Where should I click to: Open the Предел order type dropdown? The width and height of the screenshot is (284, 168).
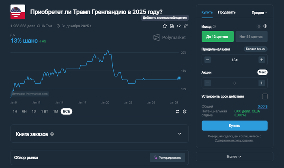pos(259,12)
